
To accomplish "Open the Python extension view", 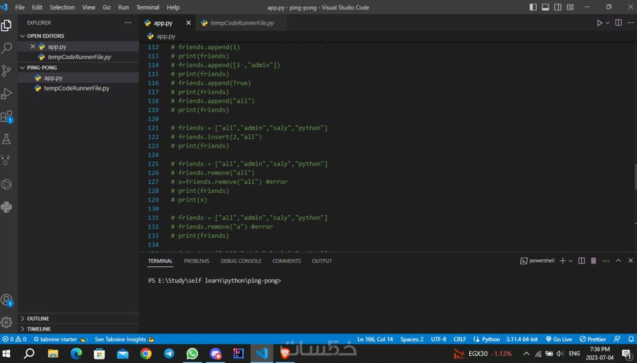I will point(6,207).
